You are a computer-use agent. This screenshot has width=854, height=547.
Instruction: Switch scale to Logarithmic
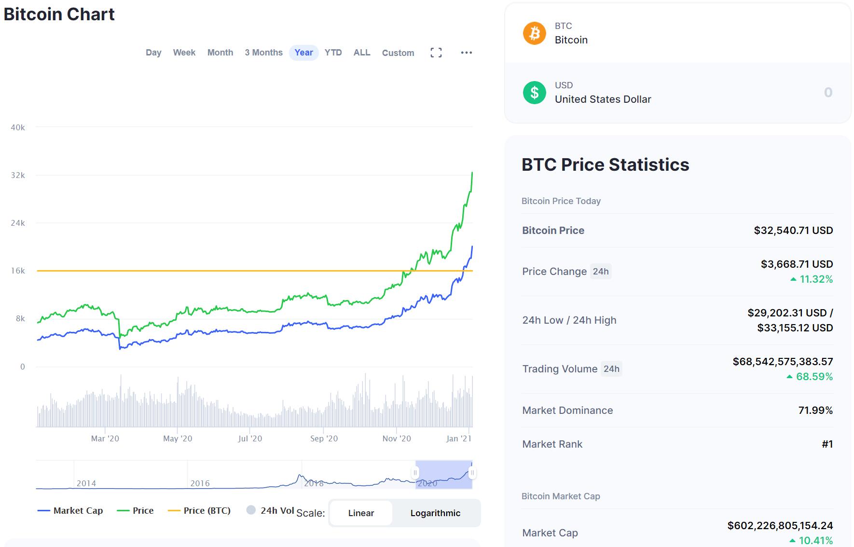click(x=435, y=513)
